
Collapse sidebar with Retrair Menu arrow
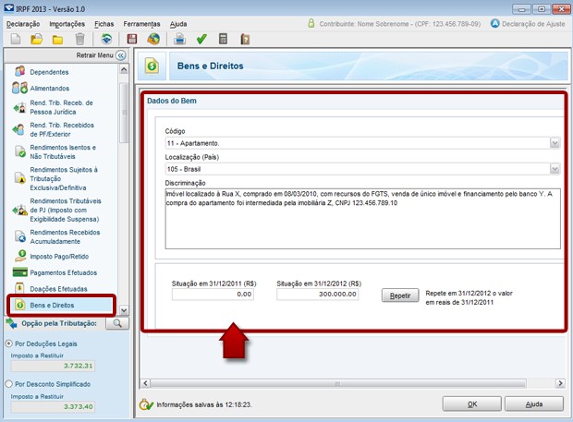tap(120, 56)
